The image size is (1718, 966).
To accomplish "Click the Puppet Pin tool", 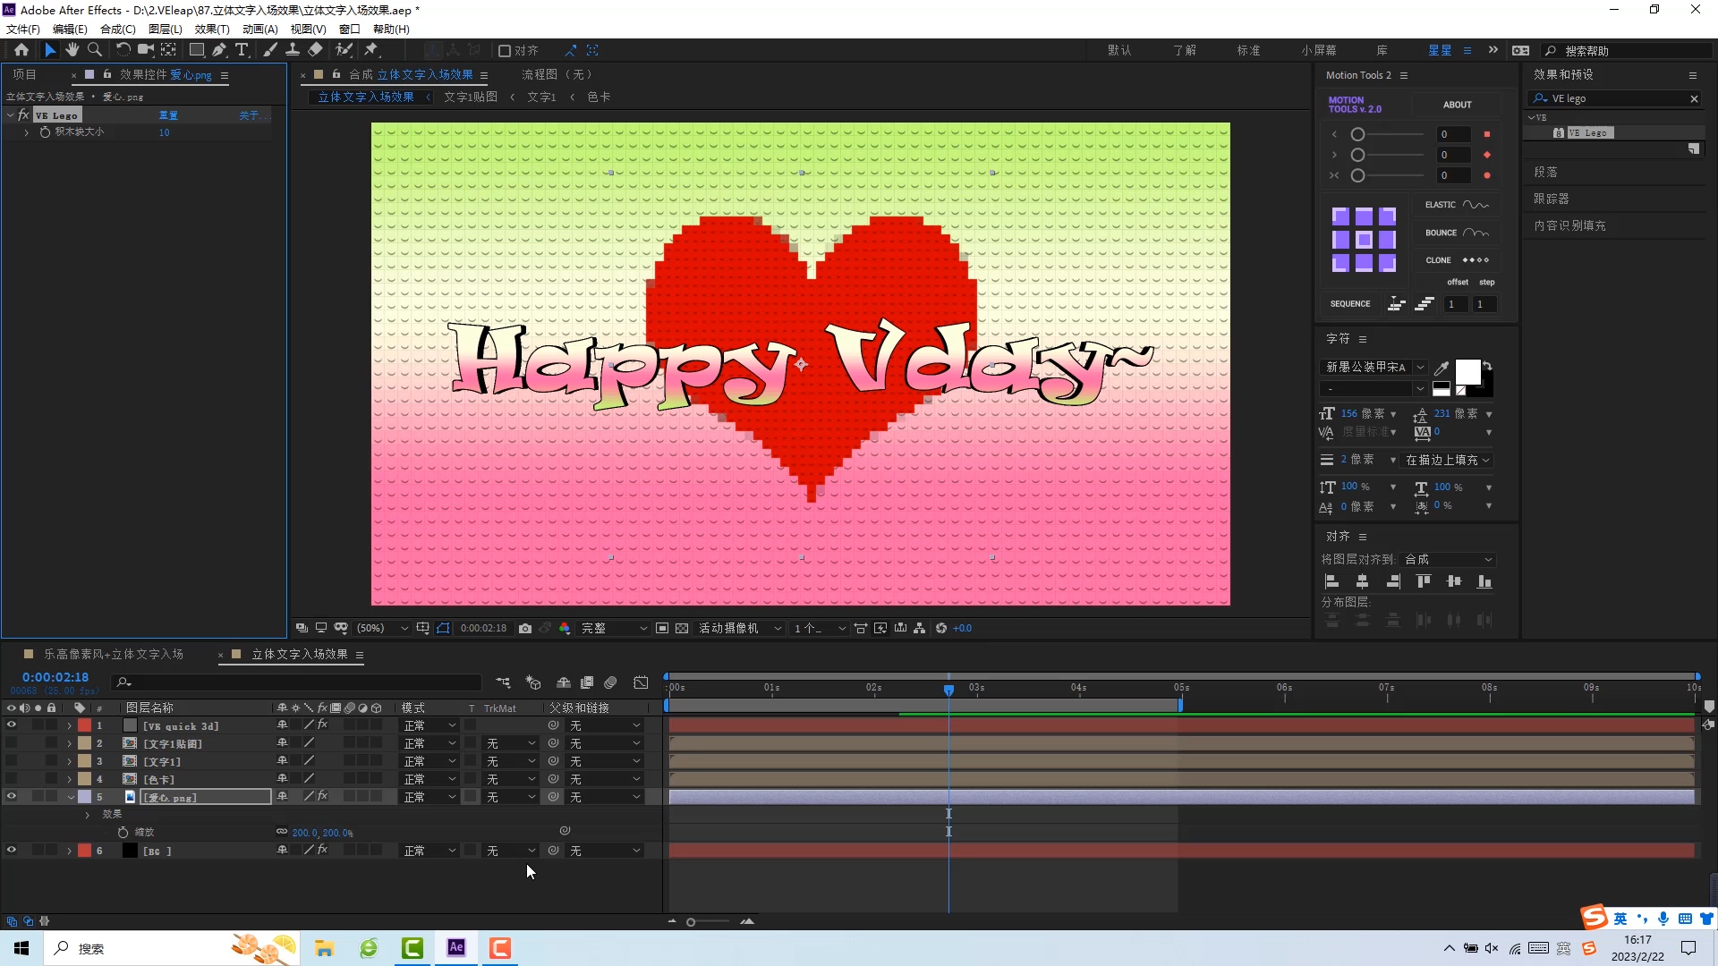I will coord(371,50).
